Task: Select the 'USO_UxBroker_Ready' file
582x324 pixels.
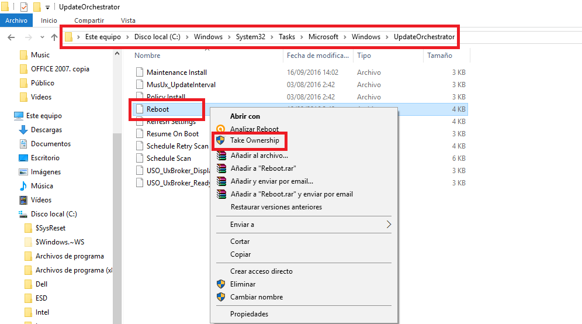Action: [x=178, y=183]
